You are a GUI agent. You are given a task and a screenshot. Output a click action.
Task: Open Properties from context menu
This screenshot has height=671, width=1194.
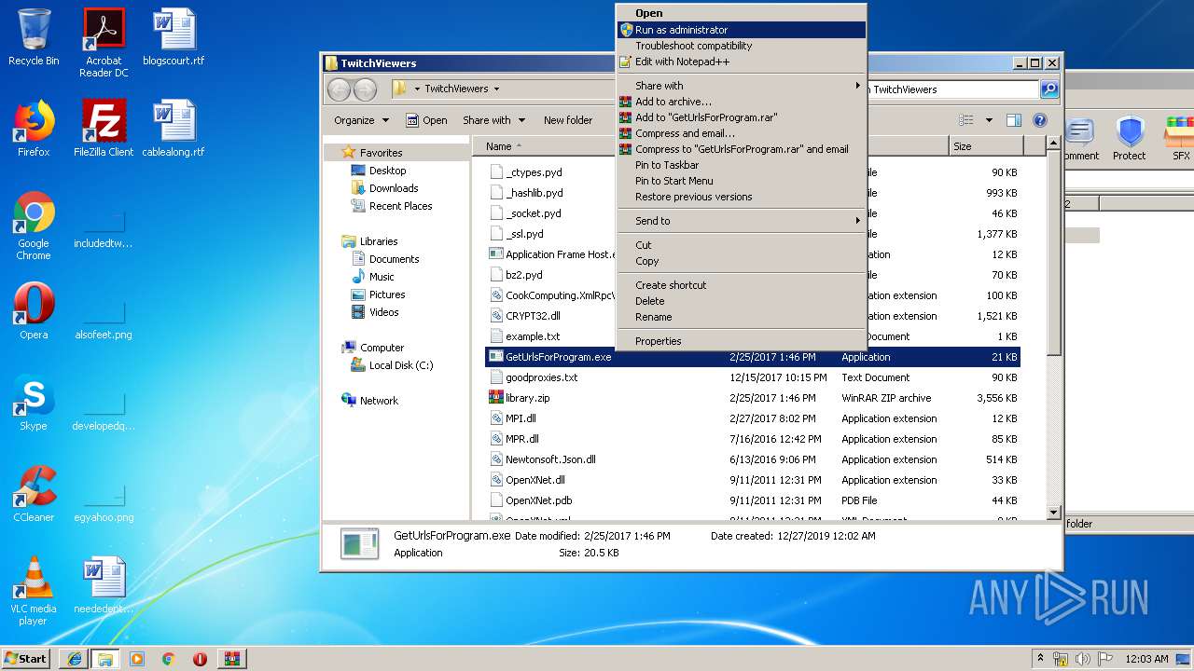pos(742,341)
